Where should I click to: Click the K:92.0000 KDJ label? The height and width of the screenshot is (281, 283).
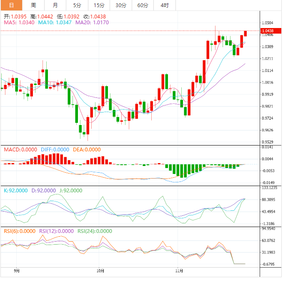coord(16,190)
